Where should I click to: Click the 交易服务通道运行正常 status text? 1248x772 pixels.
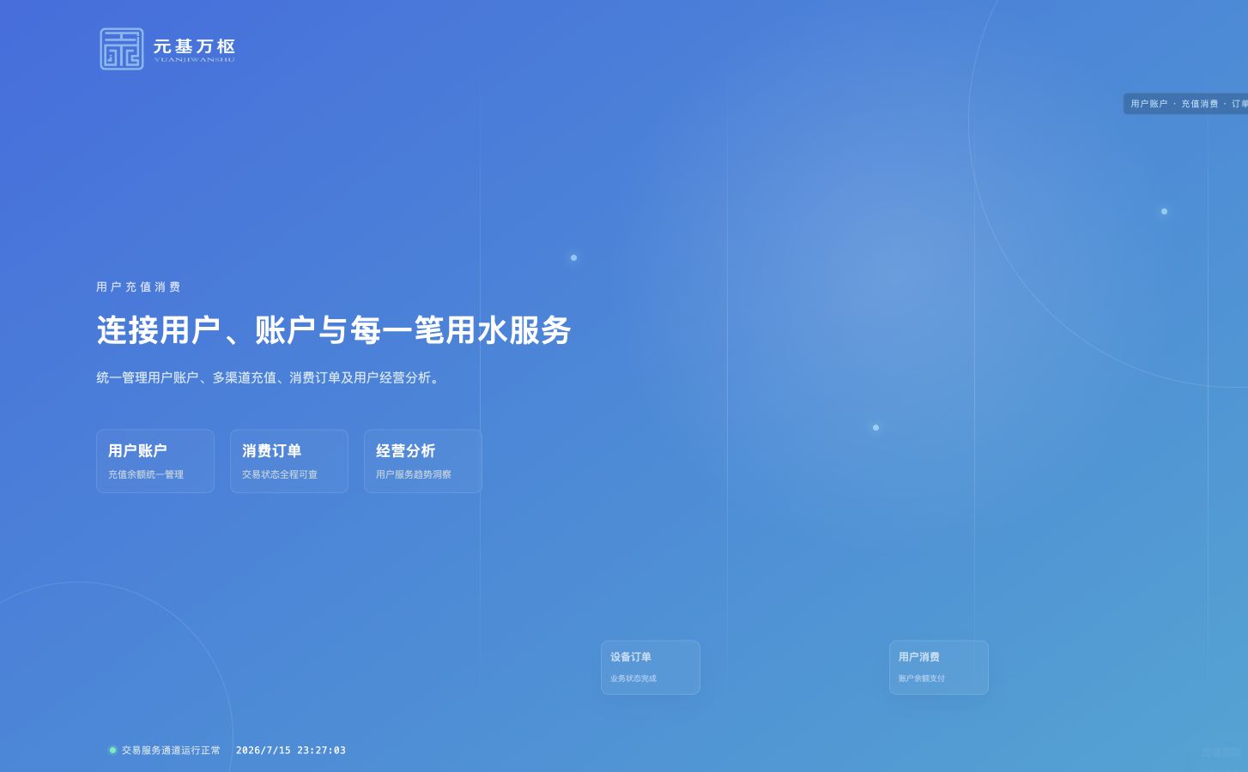click(171, 751)
